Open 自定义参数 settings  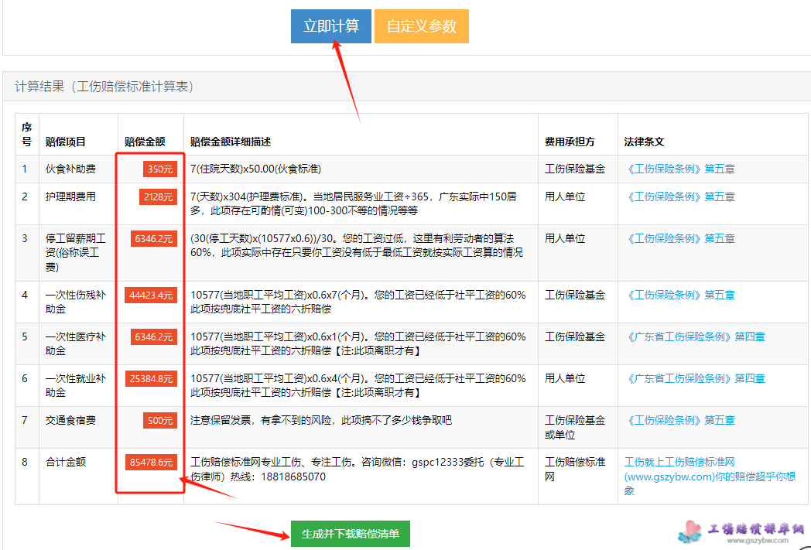pyautogui.click(x=422, y=26)
